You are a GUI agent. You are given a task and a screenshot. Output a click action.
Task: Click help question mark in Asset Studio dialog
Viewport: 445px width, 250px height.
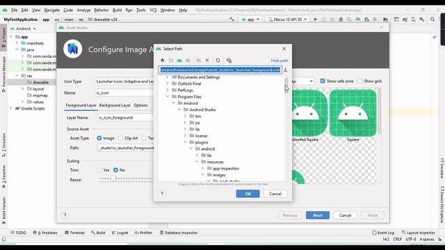pyautogui.click(x=65, y=215)
